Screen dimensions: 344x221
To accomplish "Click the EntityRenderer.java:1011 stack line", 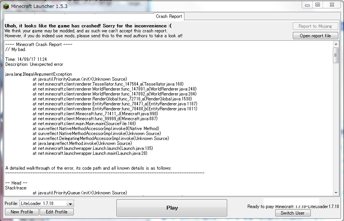I will tap(115, 109).
